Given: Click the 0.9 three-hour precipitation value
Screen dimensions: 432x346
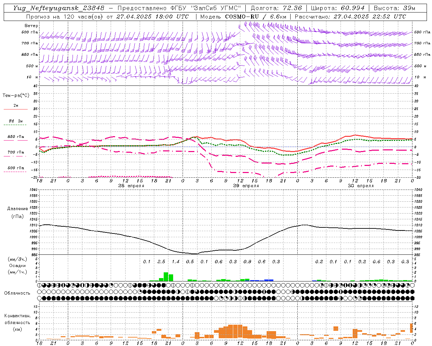Looking at the screenshot, I should [247, 262].
